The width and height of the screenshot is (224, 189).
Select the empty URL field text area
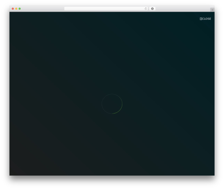(x=104, y=8)
